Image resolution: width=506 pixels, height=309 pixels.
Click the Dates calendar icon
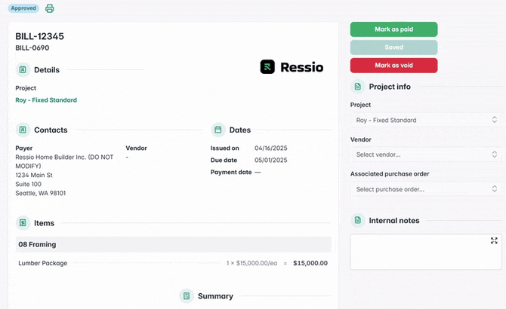218,130
